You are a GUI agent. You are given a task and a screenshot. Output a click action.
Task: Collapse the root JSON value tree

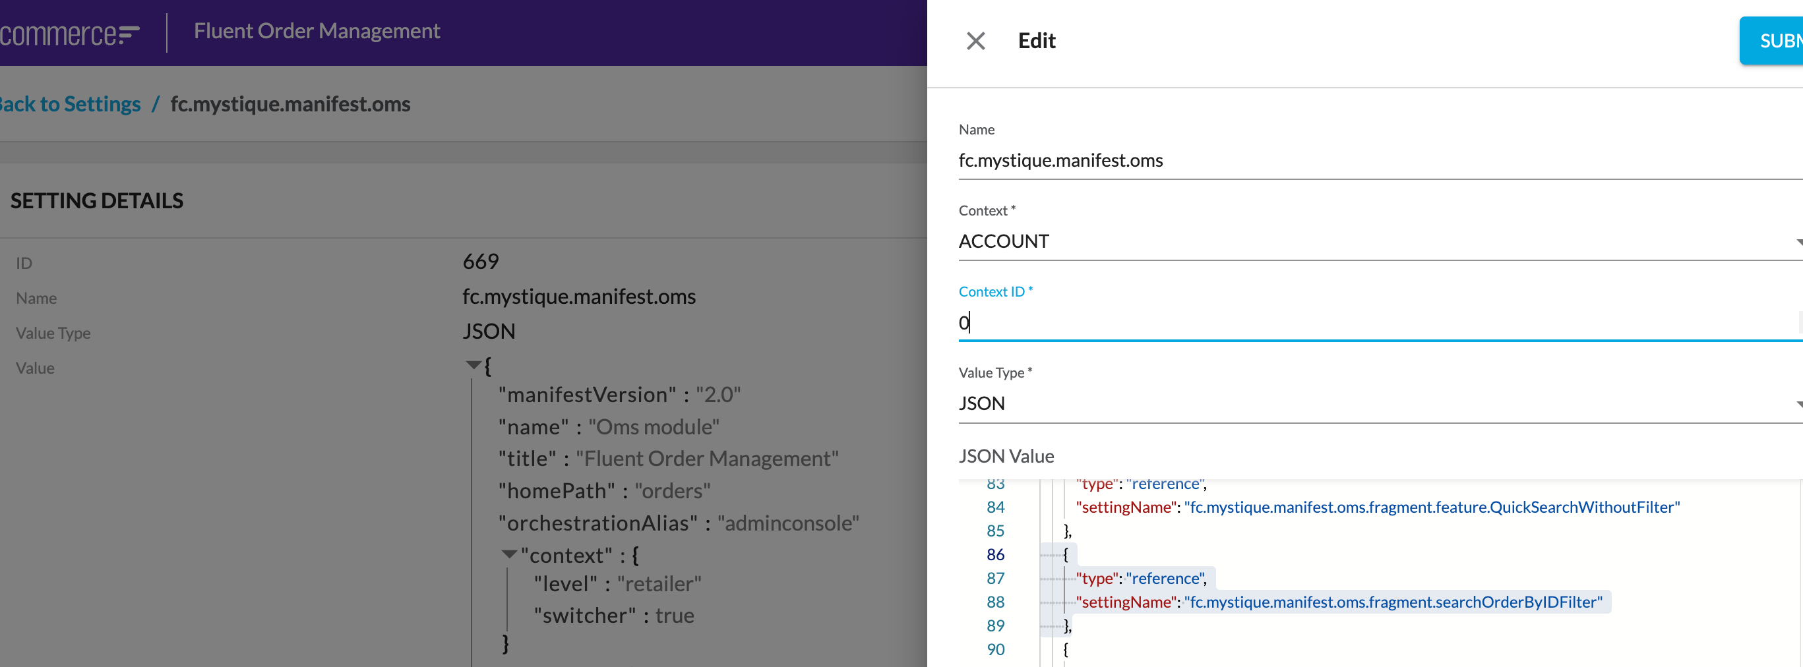(x=473, y=364)
